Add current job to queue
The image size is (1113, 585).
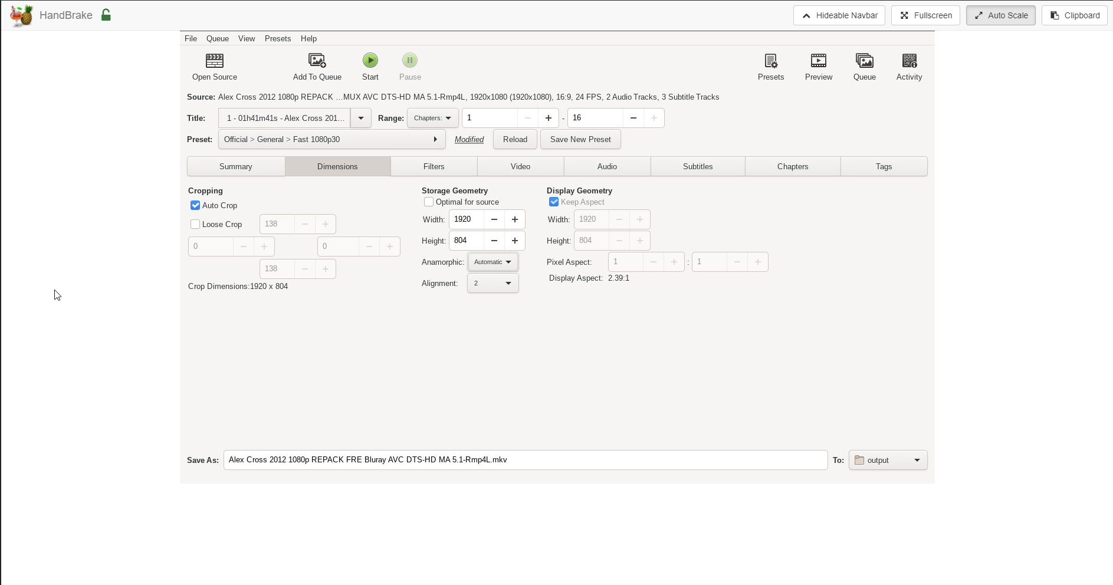[317, 65]
